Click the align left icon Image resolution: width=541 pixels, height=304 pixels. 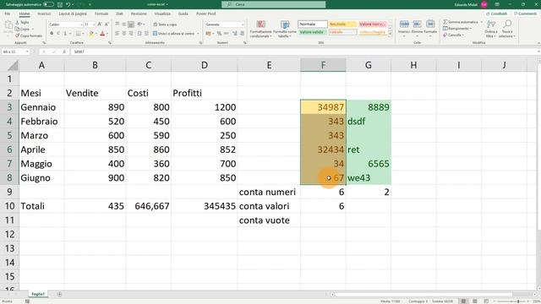[117, 34]
